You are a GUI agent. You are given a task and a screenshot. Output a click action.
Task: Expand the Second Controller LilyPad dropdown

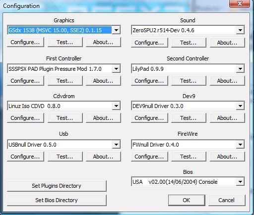pos(240,69)
